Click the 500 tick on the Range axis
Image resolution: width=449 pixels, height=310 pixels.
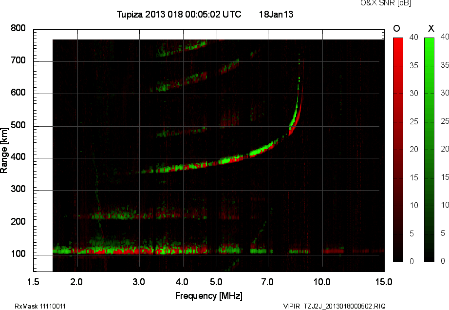click(x=18, y=125)
